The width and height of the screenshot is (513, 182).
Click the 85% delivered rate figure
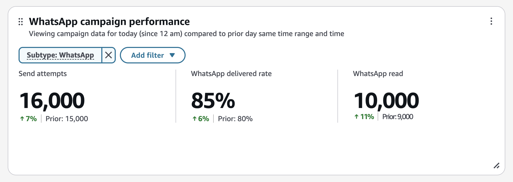click(213, 101)
